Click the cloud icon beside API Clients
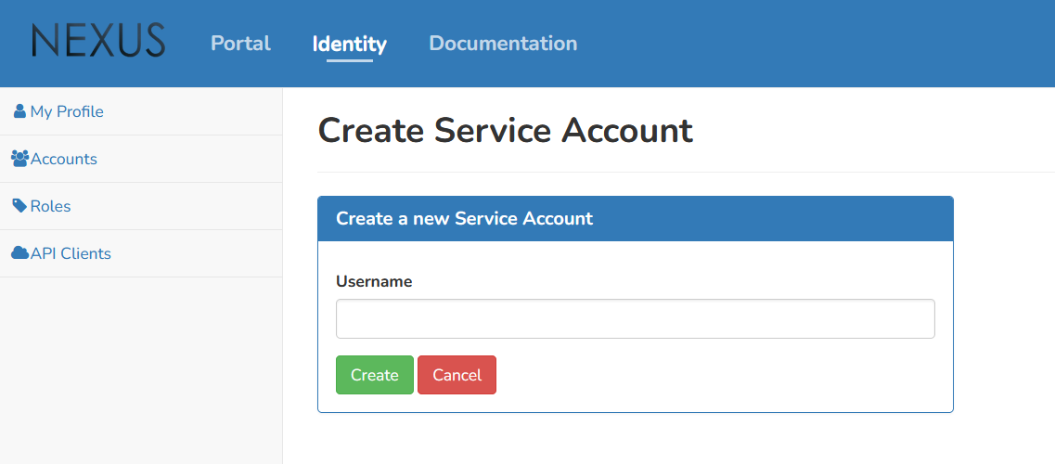 coord(19,253)
